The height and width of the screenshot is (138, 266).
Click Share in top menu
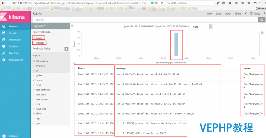tap(238, 13)
